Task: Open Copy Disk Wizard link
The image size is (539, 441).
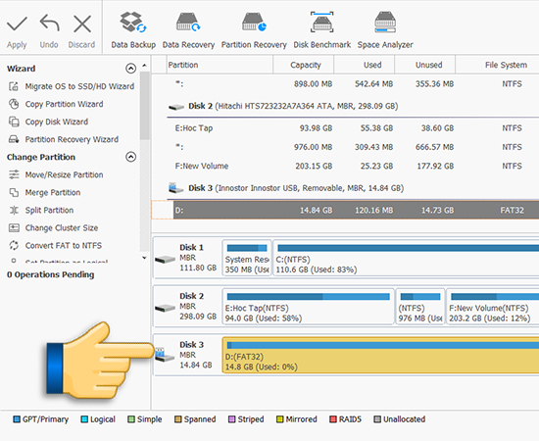Action: pos(57,122)
